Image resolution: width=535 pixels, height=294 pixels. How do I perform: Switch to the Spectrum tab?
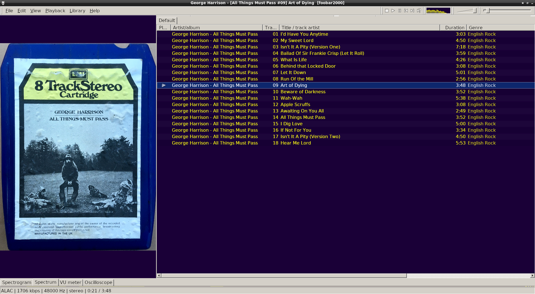click(x=45, y=282)
